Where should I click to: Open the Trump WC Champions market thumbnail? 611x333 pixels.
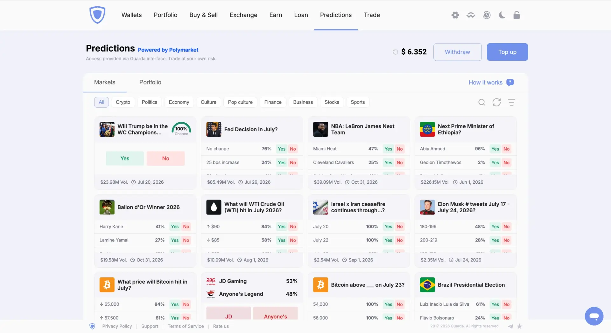(x=107, y=129)
